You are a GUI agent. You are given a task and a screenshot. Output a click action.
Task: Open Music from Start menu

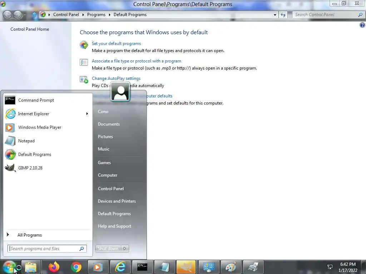pyautogui.click(x=103, y=149)
